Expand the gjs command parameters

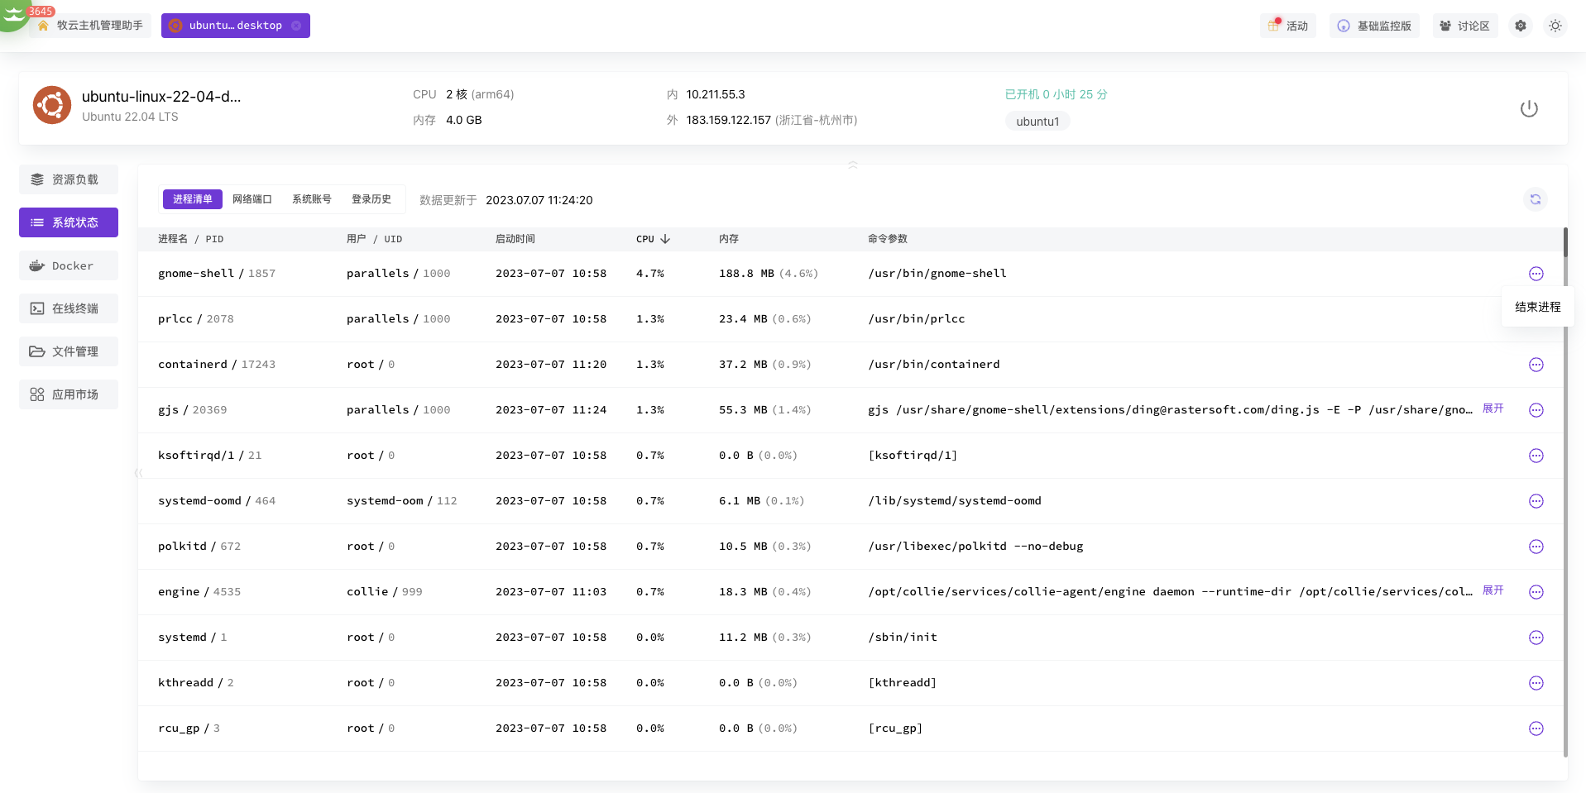pos(1493,408)
